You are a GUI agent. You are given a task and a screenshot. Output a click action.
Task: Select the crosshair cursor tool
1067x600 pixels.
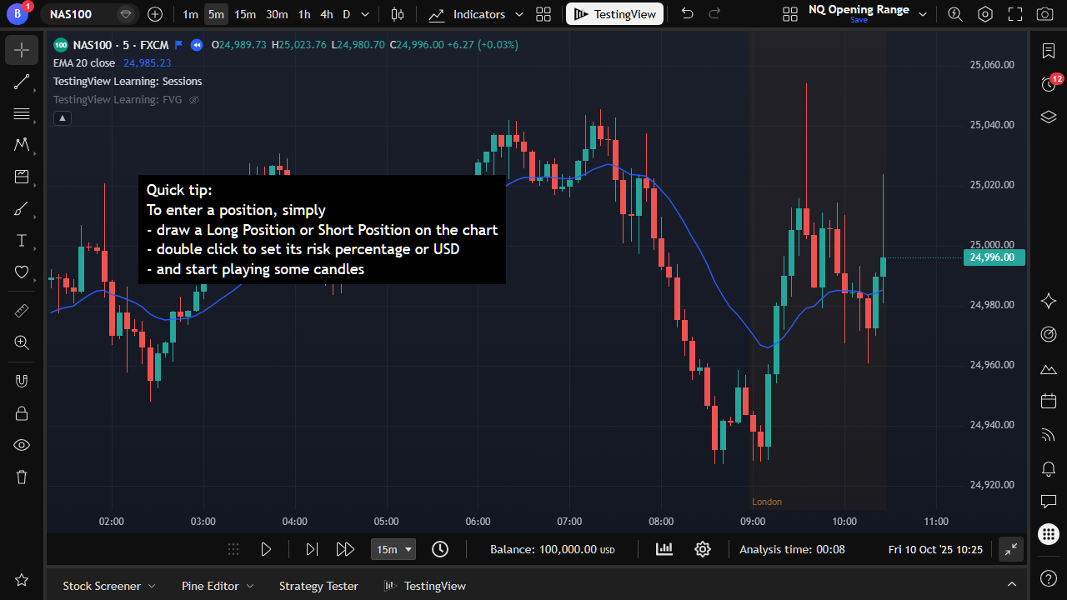pos(22,50)
